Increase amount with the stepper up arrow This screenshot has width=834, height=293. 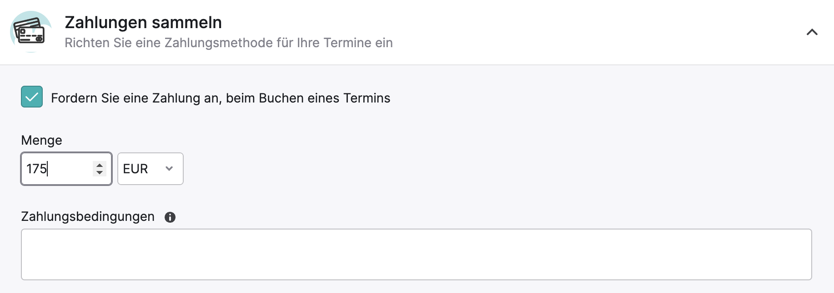(100, 165)
